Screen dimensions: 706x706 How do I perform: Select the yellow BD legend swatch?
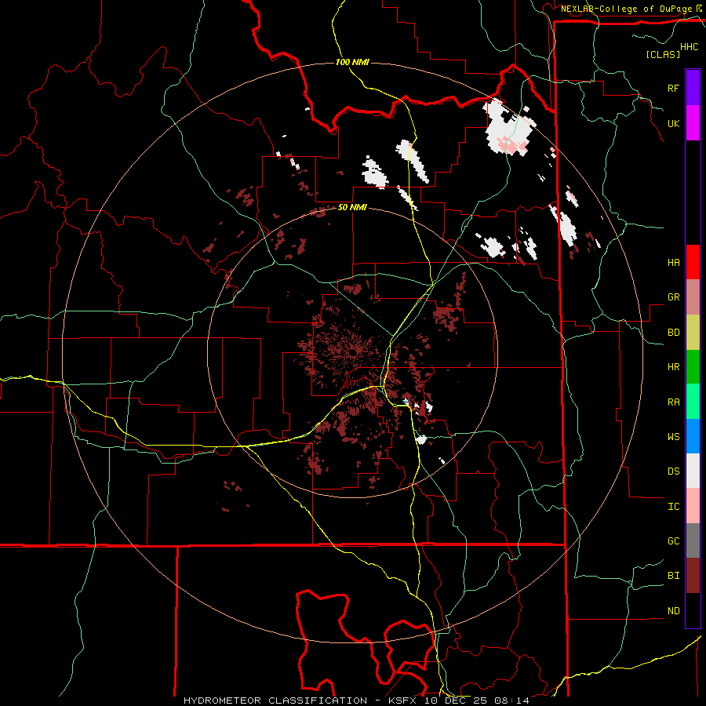[693, 333]
